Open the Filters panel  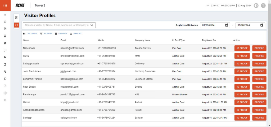46,34
